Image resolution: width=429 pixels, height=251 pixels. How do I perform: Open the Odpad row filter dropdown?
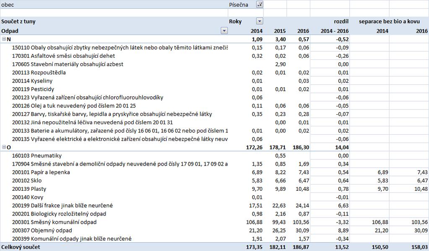tap(224, 31)
